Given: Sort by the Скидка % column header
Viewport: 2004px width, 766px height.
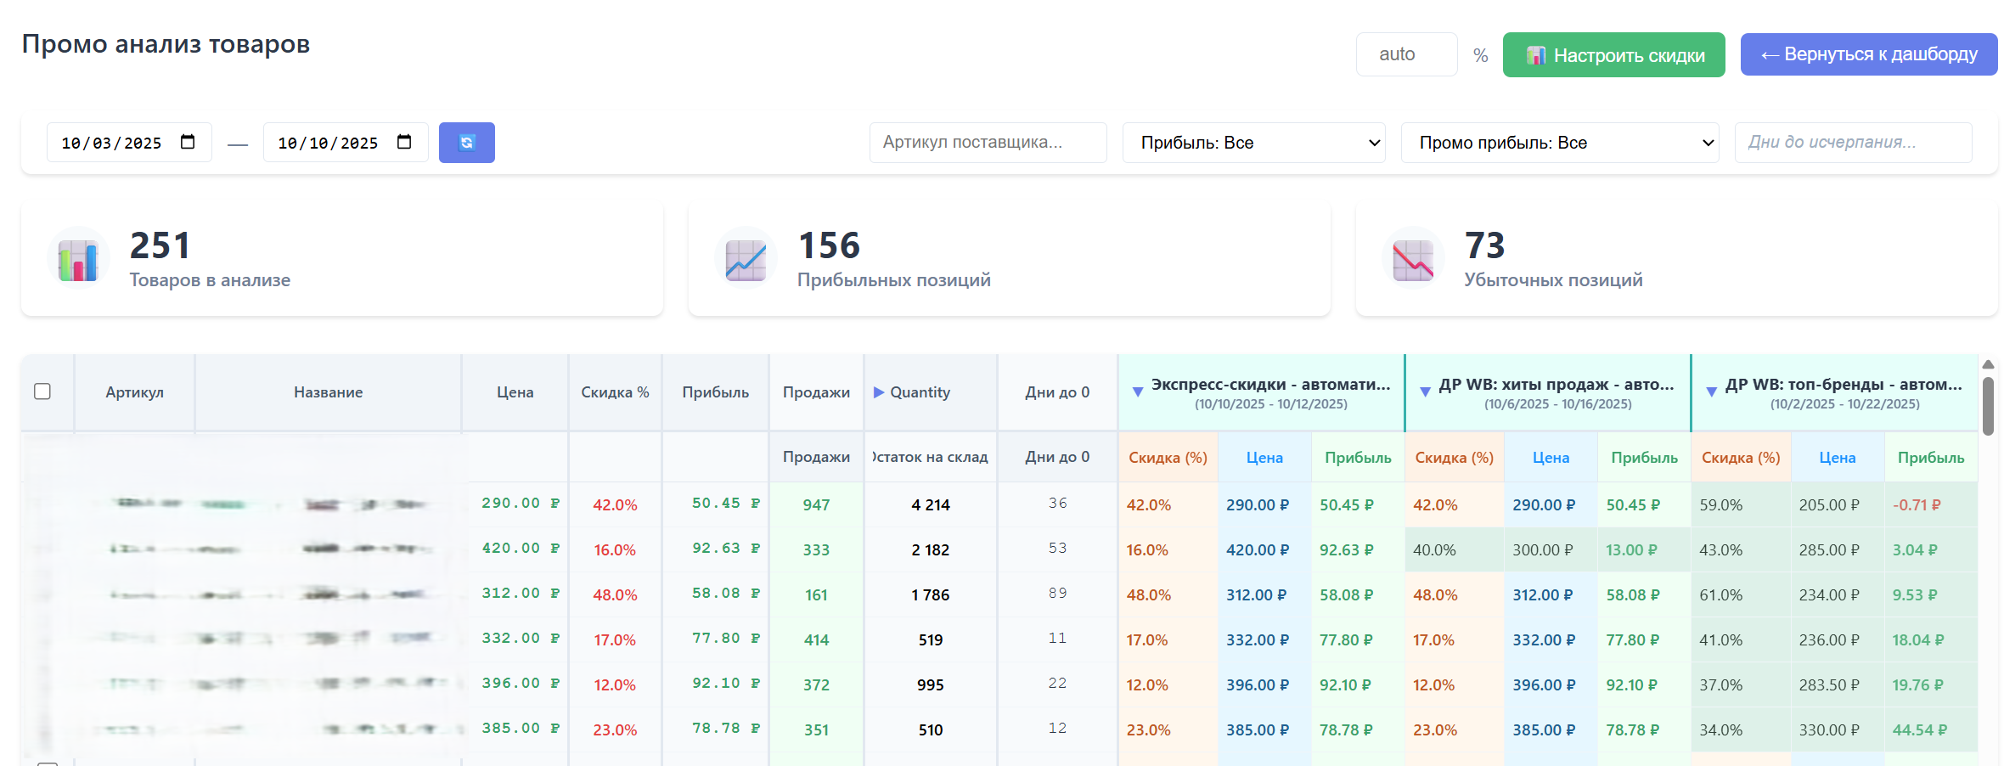Looking at the screenshot, I should (615, 392).
